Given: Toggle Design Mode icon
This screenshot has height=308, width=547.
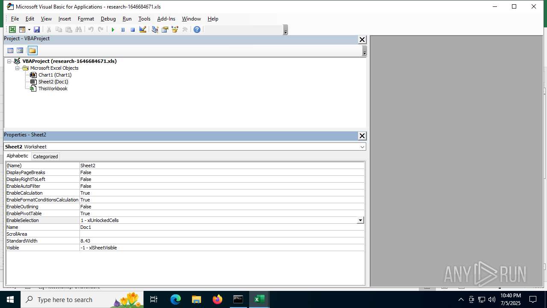Looking at the screenshot, I should pos(143,30).
